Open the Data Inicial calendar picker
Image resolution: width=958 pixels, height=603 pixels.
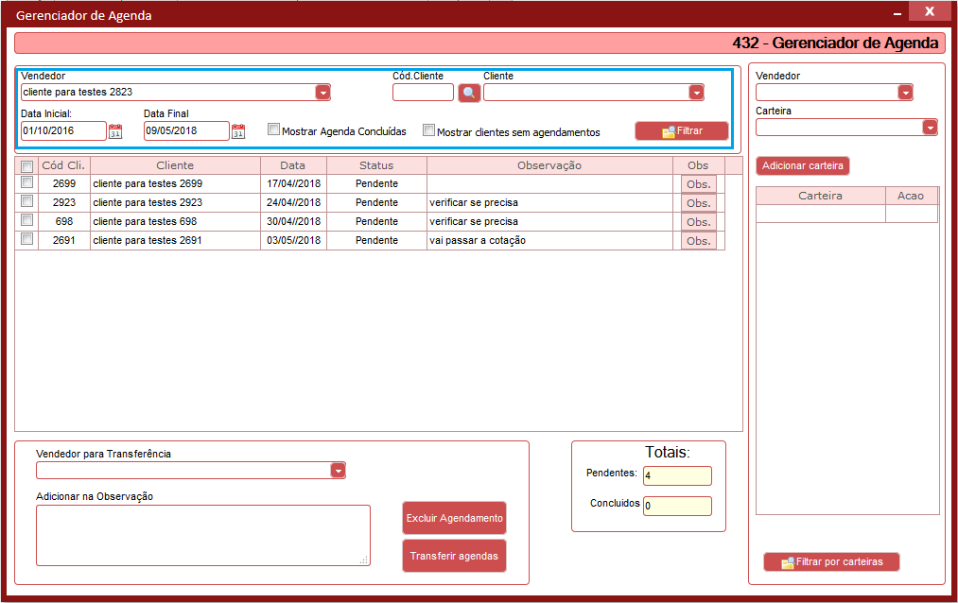tap(115, 131)
